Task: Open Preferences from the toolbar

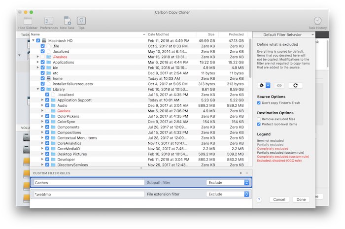Action: [x=49, y=21]
